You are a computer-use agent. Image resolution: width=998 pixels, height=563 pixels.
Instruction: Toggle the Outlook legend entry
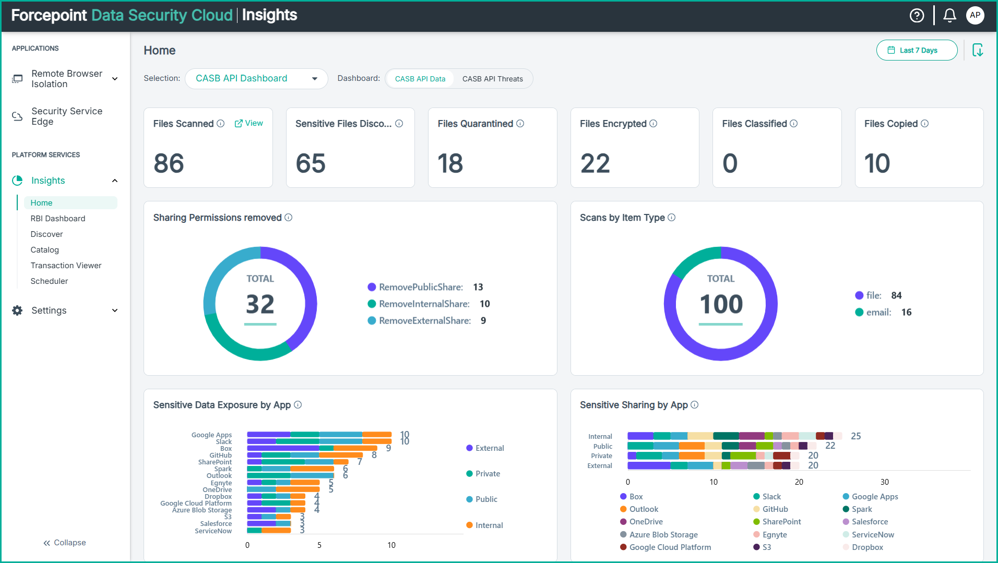[x=639, y=509]
